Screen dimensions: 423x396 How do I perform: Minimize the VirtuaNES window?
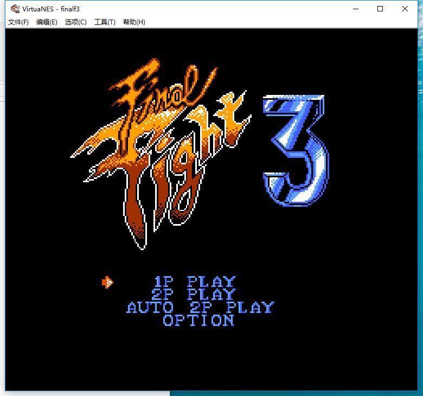(x=356, y=9)
